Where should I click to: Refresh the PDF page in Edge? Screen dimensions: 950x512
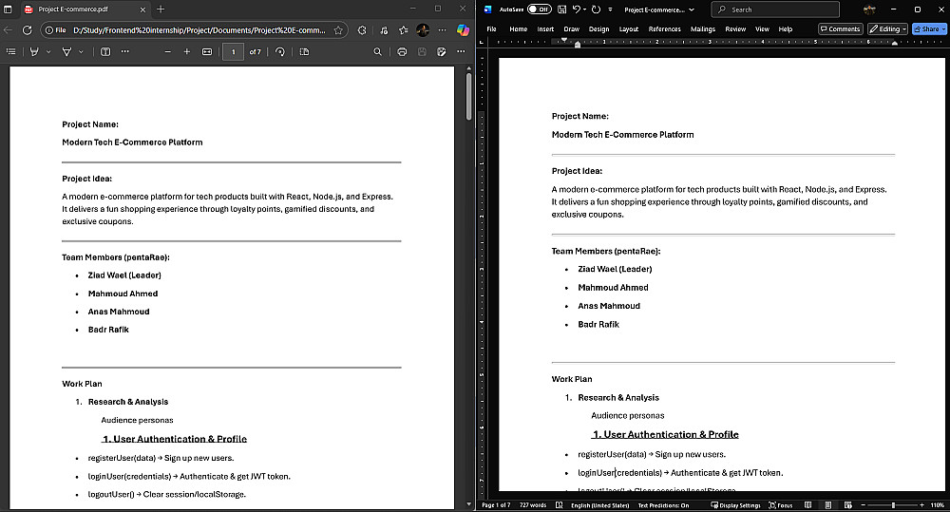pos(27,29)
